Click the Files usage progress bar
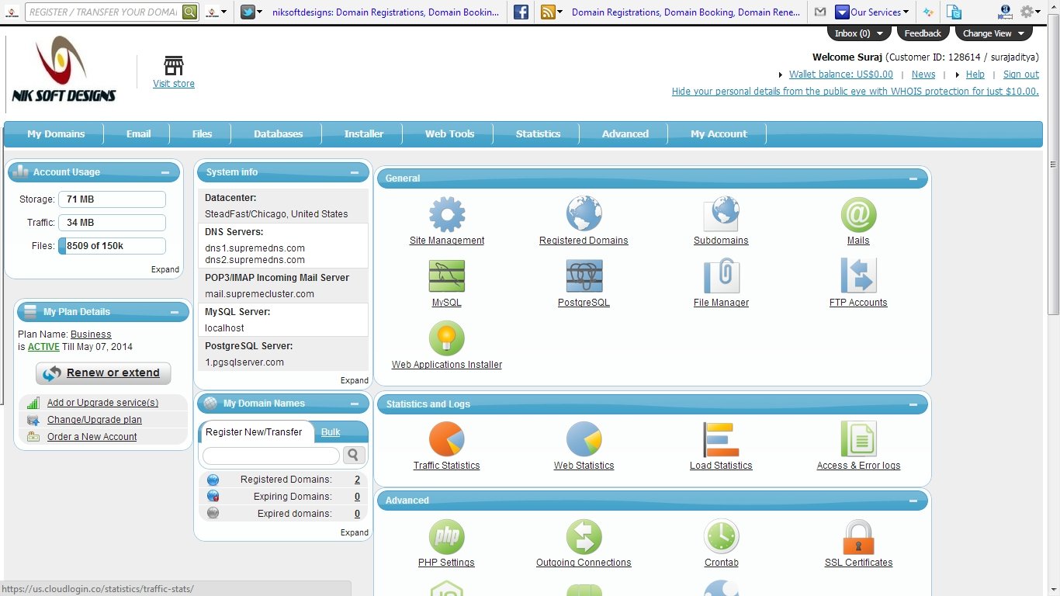 112,246
